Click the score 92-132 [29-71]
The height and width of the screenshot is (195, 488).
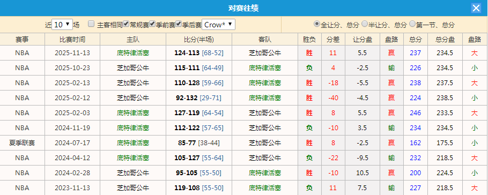pyautogui.click(x=199, y=97)
